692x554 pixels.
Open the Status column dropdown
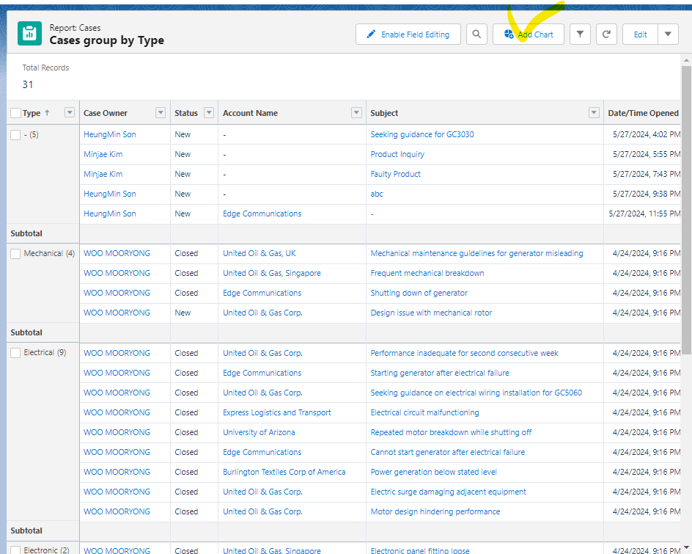click(209, 113)
